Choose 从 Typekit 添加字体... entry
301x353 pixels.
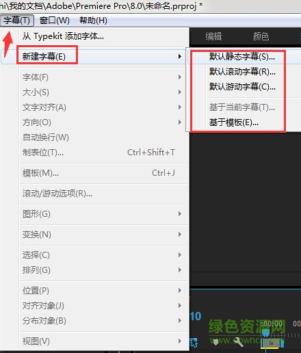click(63, 36)
